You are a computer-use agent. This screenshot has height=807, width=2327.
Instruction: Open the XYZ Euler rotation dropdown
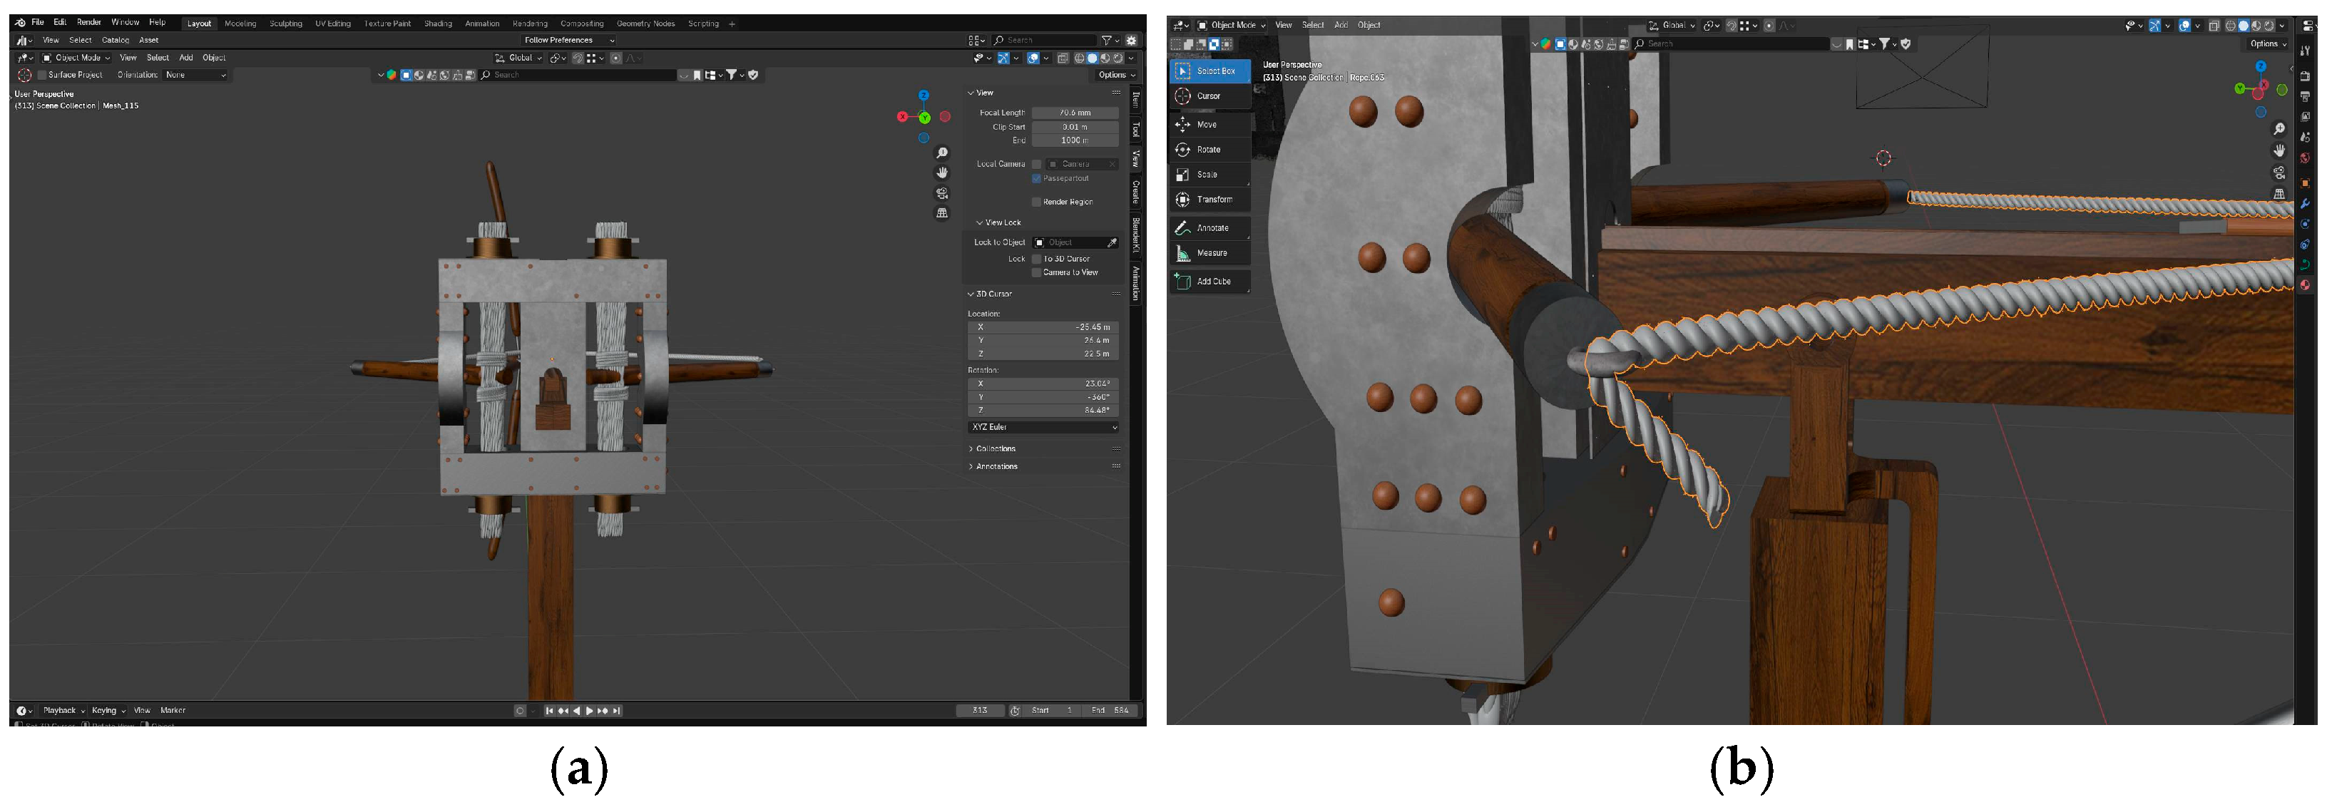[1043, 427]
